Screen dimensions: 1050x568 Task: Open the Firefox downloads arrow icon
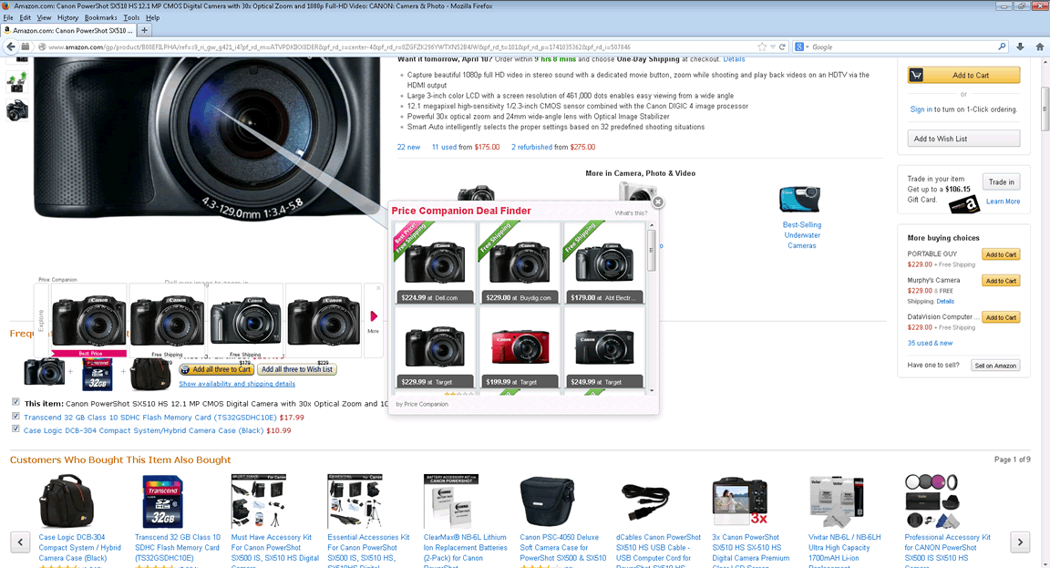pos(1019,46)
